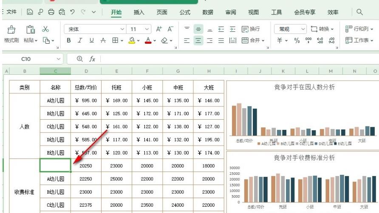The width and height of the screenshot is (379, 213).
Task: Open the paste options dropdown arrow
Action: click(36, 41)
